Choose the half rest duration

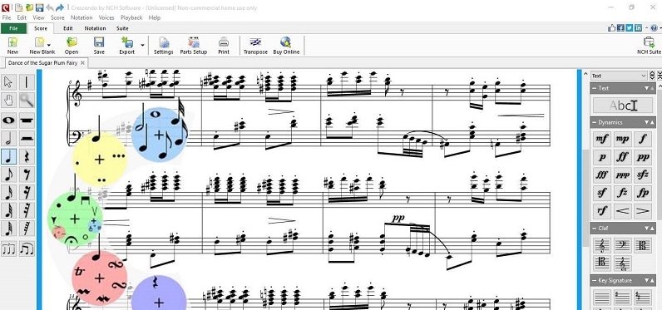click(x=27, y=138)
